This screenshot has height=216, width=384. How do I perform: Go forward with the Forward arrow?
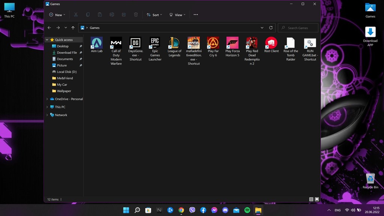[58, 28]
